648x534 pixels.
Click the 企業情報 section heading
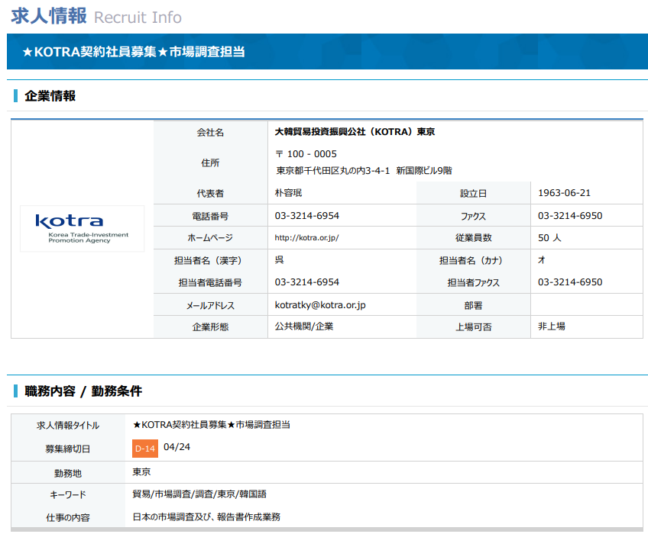tap(50, 96)
